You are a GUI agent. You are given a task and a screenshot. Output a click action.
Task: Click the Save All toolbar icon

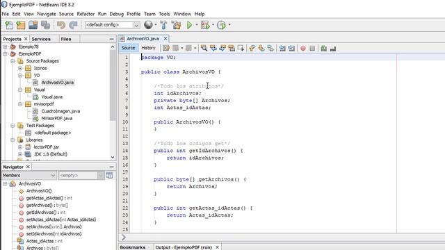click(45, 25)
